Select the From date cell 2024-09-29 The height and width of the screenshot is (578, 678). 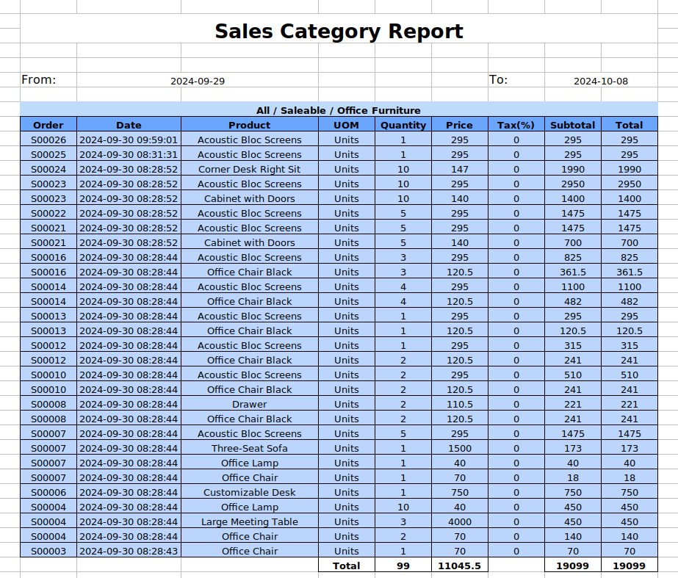198,81
